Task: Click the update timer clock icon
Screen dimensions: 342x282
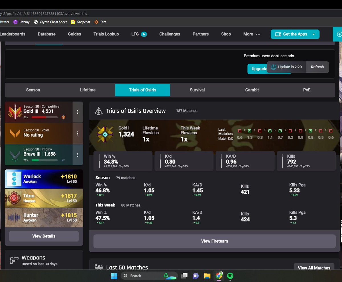Action: coord(273,67)
